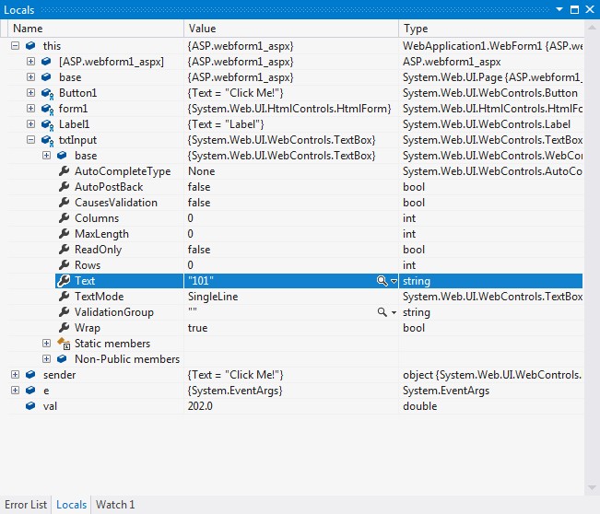Collapse the 'this' tree node
Screen dimensions: 600x514
tap(15, 46)
